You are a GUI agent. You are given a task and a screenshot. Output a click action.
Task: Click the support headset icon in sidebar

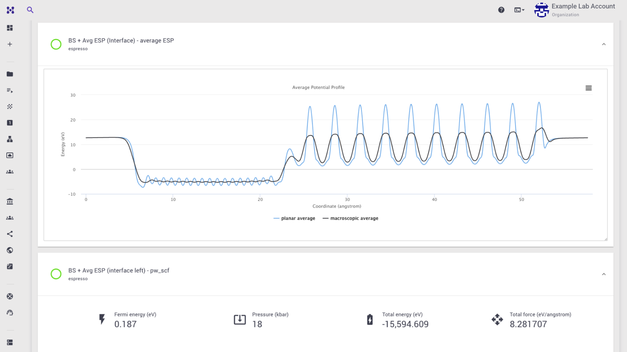click(x=10, y=313)
